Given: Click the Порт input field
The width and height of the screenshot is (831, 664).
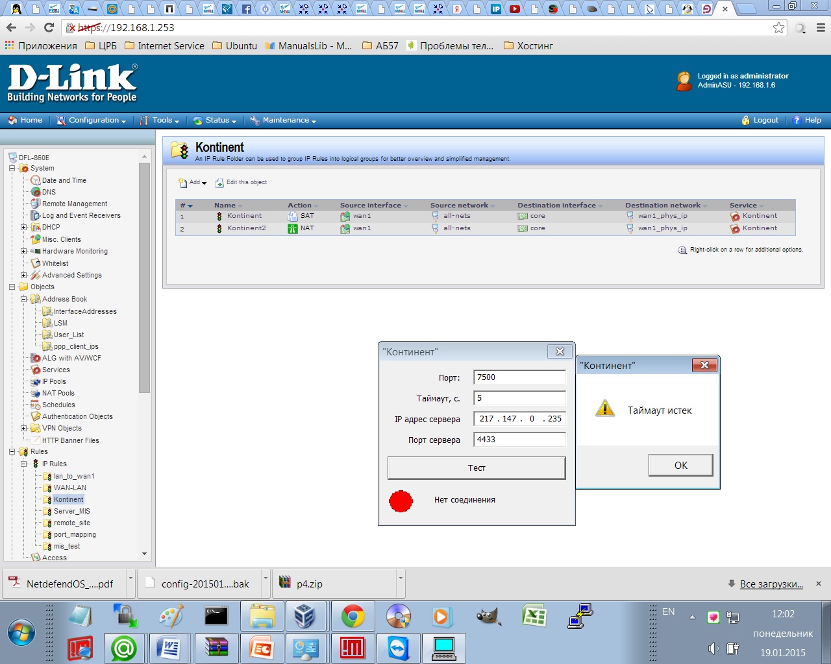Looking at the screenshot, I should coord(519,377).
